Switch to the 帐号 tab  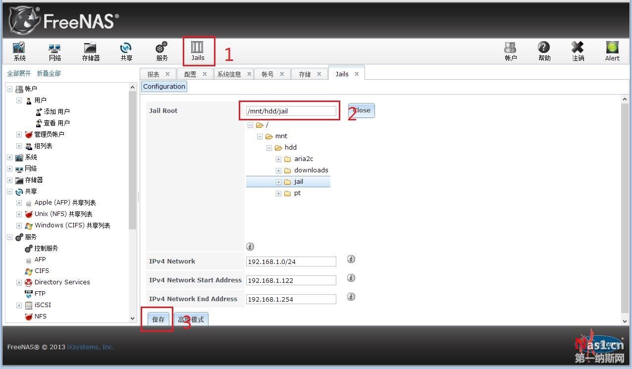[x=267, y=74]
